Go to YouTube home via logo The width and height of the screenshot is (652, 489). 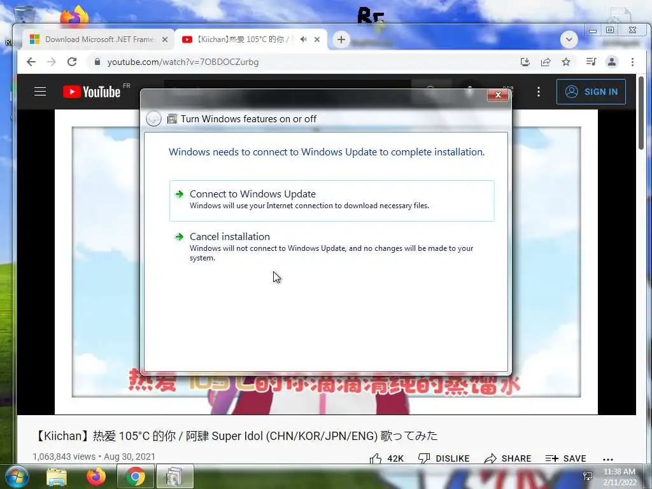coord(92,92)
